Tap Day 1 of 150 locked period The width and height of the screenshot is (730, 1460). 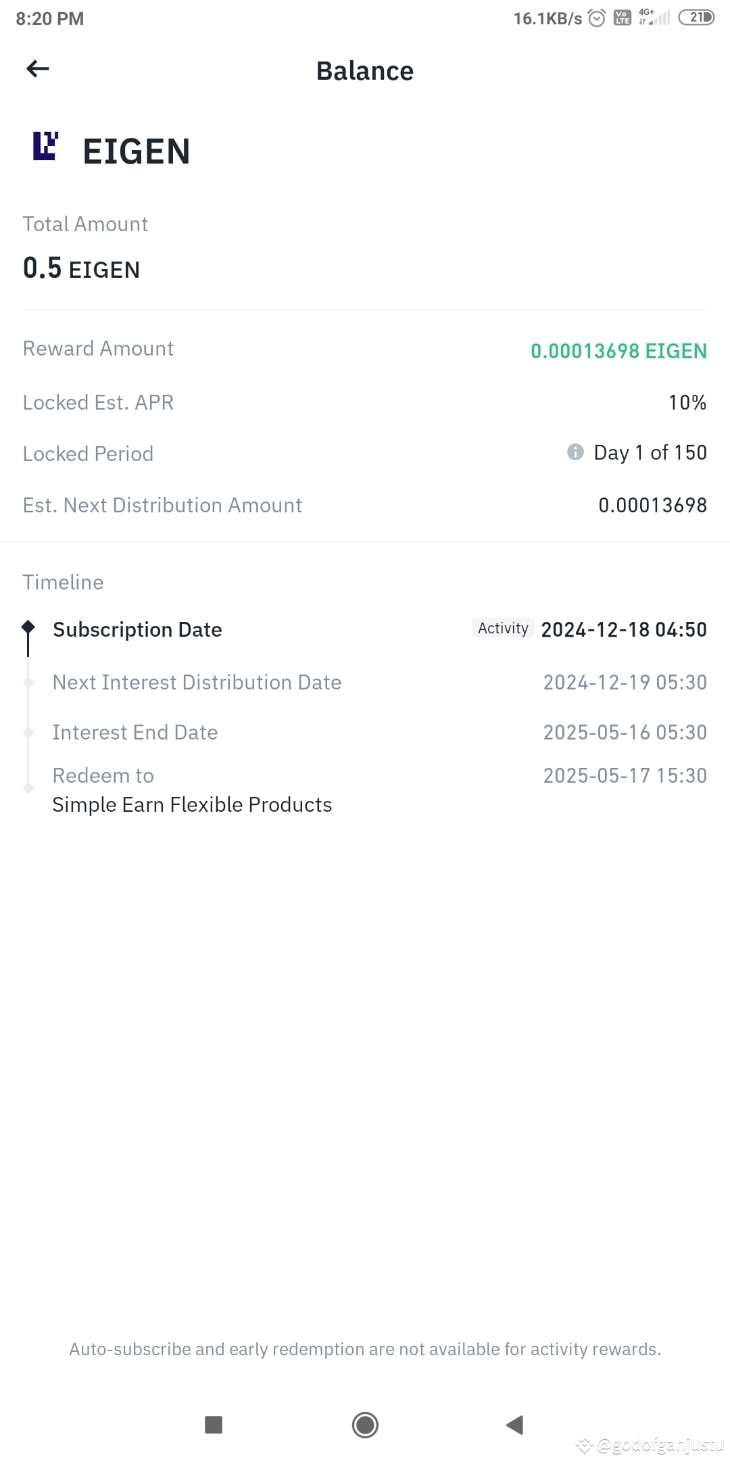tap(650, 452)
